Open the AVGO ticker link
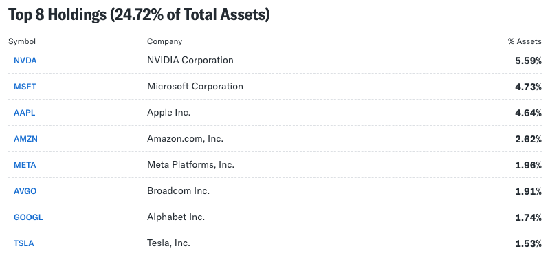 [25, 191]
